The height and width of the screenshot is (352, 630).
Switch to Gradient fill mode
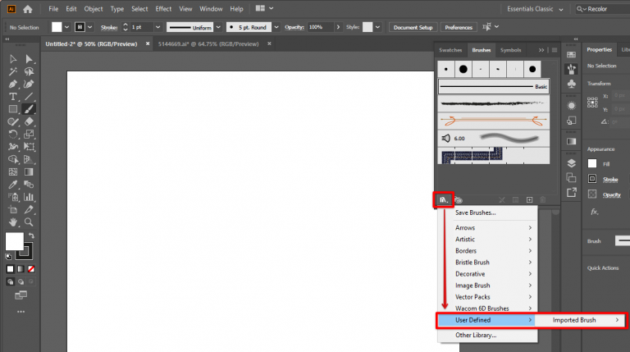[21, 268]
